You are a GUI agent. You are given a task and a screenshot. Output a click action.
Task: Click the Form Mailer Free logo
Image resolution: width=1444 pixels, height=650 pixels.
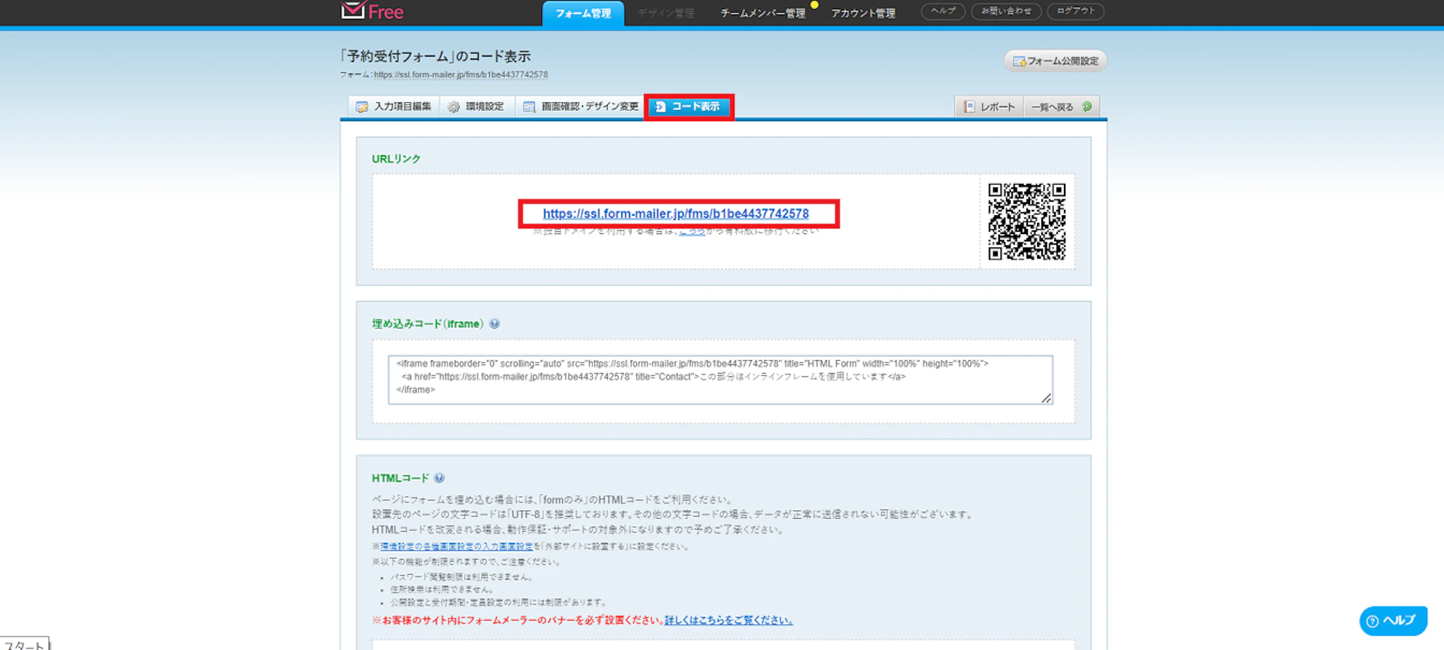(372, 11)
